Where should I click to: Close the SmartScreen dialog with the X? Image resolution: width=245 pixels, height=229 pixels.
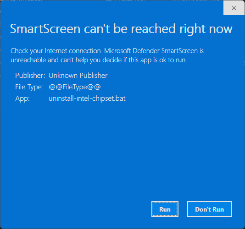[234, 8]
